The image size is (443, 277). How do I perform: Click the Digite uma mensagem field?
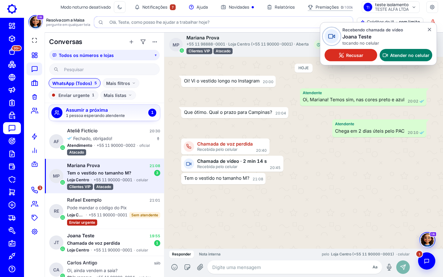[x=289, y=267]
